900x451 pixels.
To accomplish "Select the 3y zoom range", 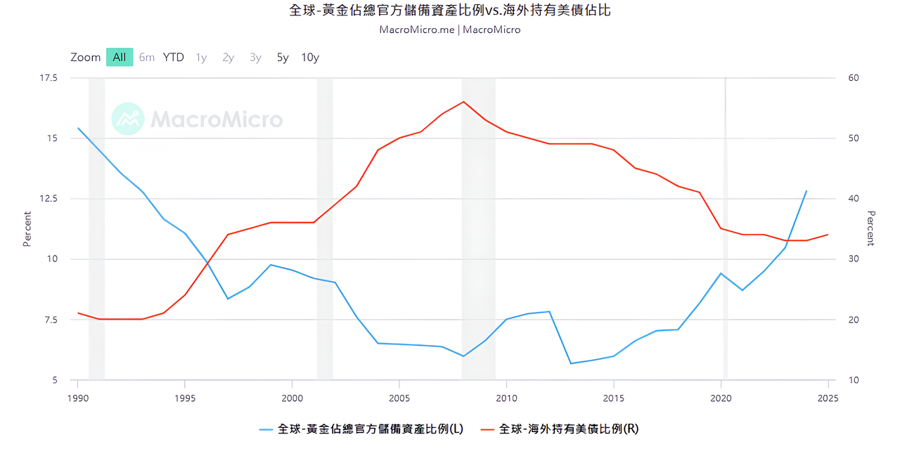I will 255,58.
